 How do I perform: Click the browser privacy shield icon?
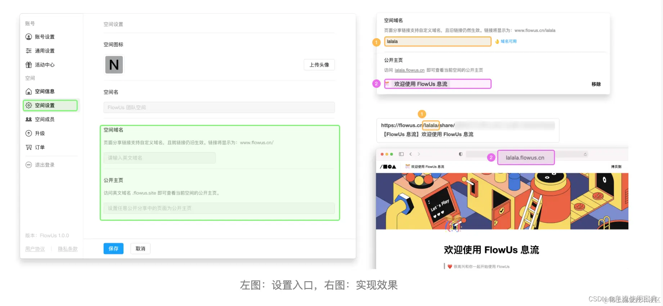coord(460,154)
